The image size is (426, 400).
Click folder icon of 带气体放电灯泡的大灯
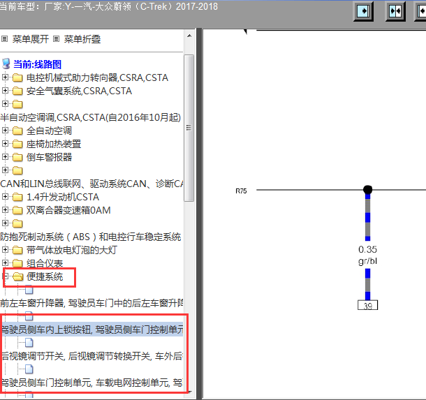point(17,250)
